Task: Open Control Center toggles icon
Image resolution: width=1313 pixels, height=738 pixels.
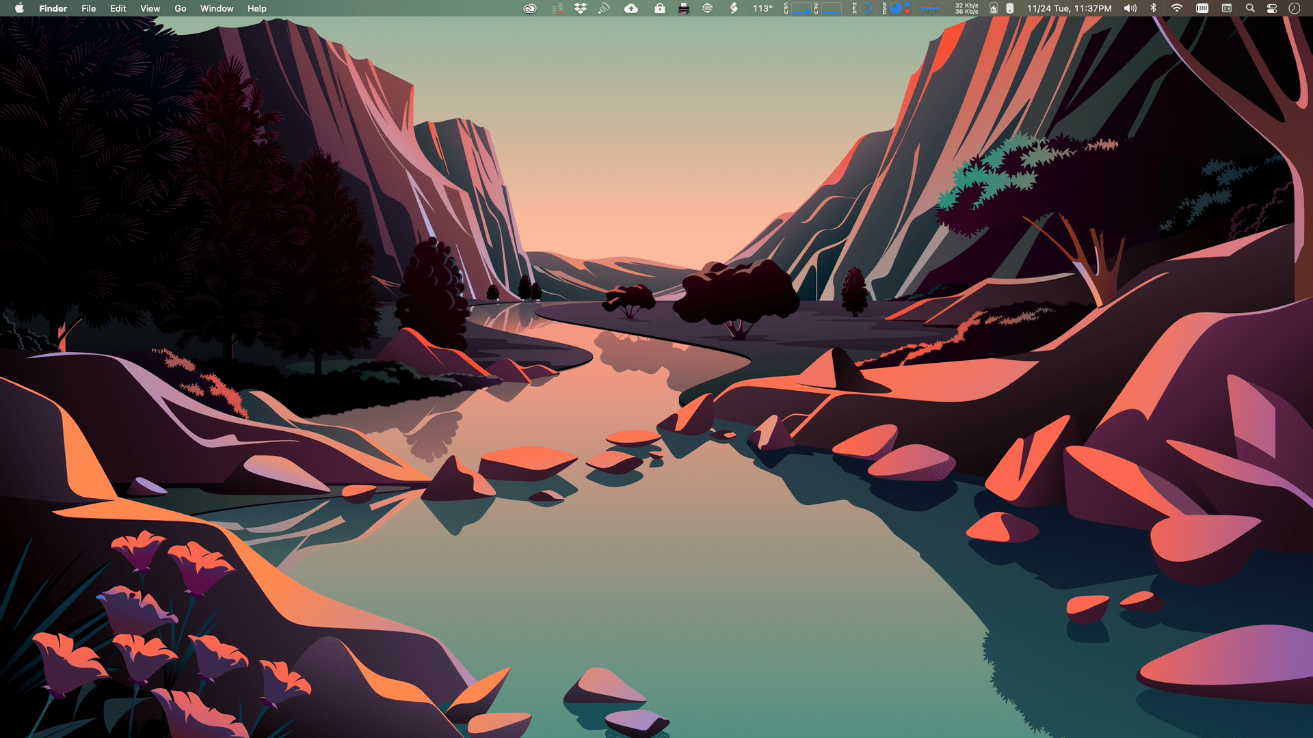Action: 1272,8
